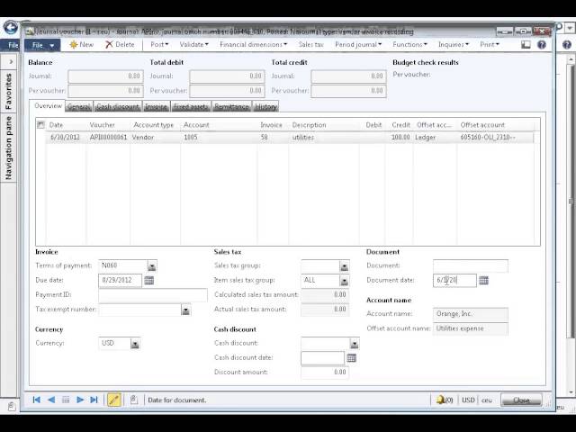Screen dimensions: 576x432
Task: Click the Close button
Action: coord(521,400)
